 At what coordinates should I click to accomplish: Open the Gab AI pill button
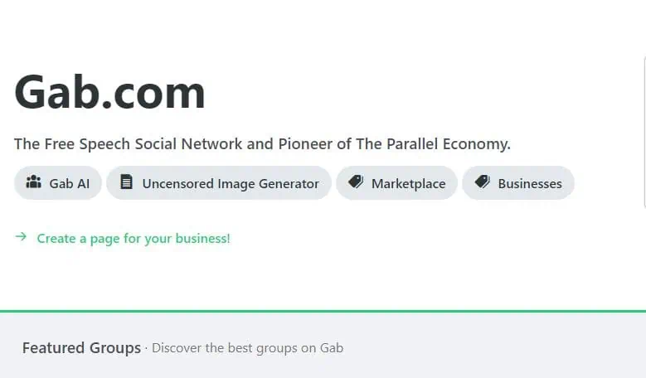(x=58, y=183)
